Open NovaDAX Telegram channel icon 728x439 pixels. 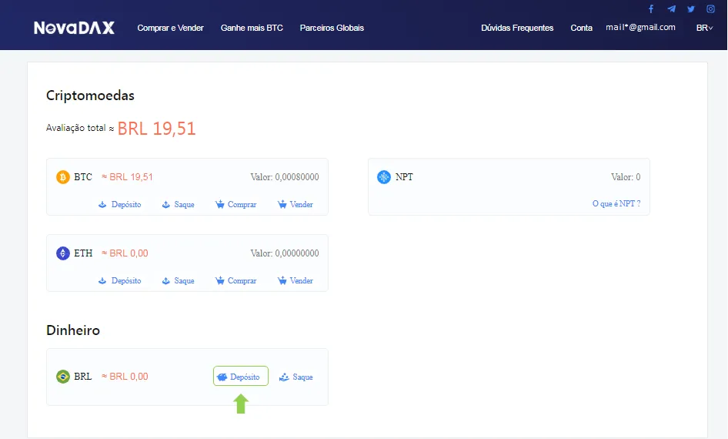pyautogui.click(x=671, y=8)
